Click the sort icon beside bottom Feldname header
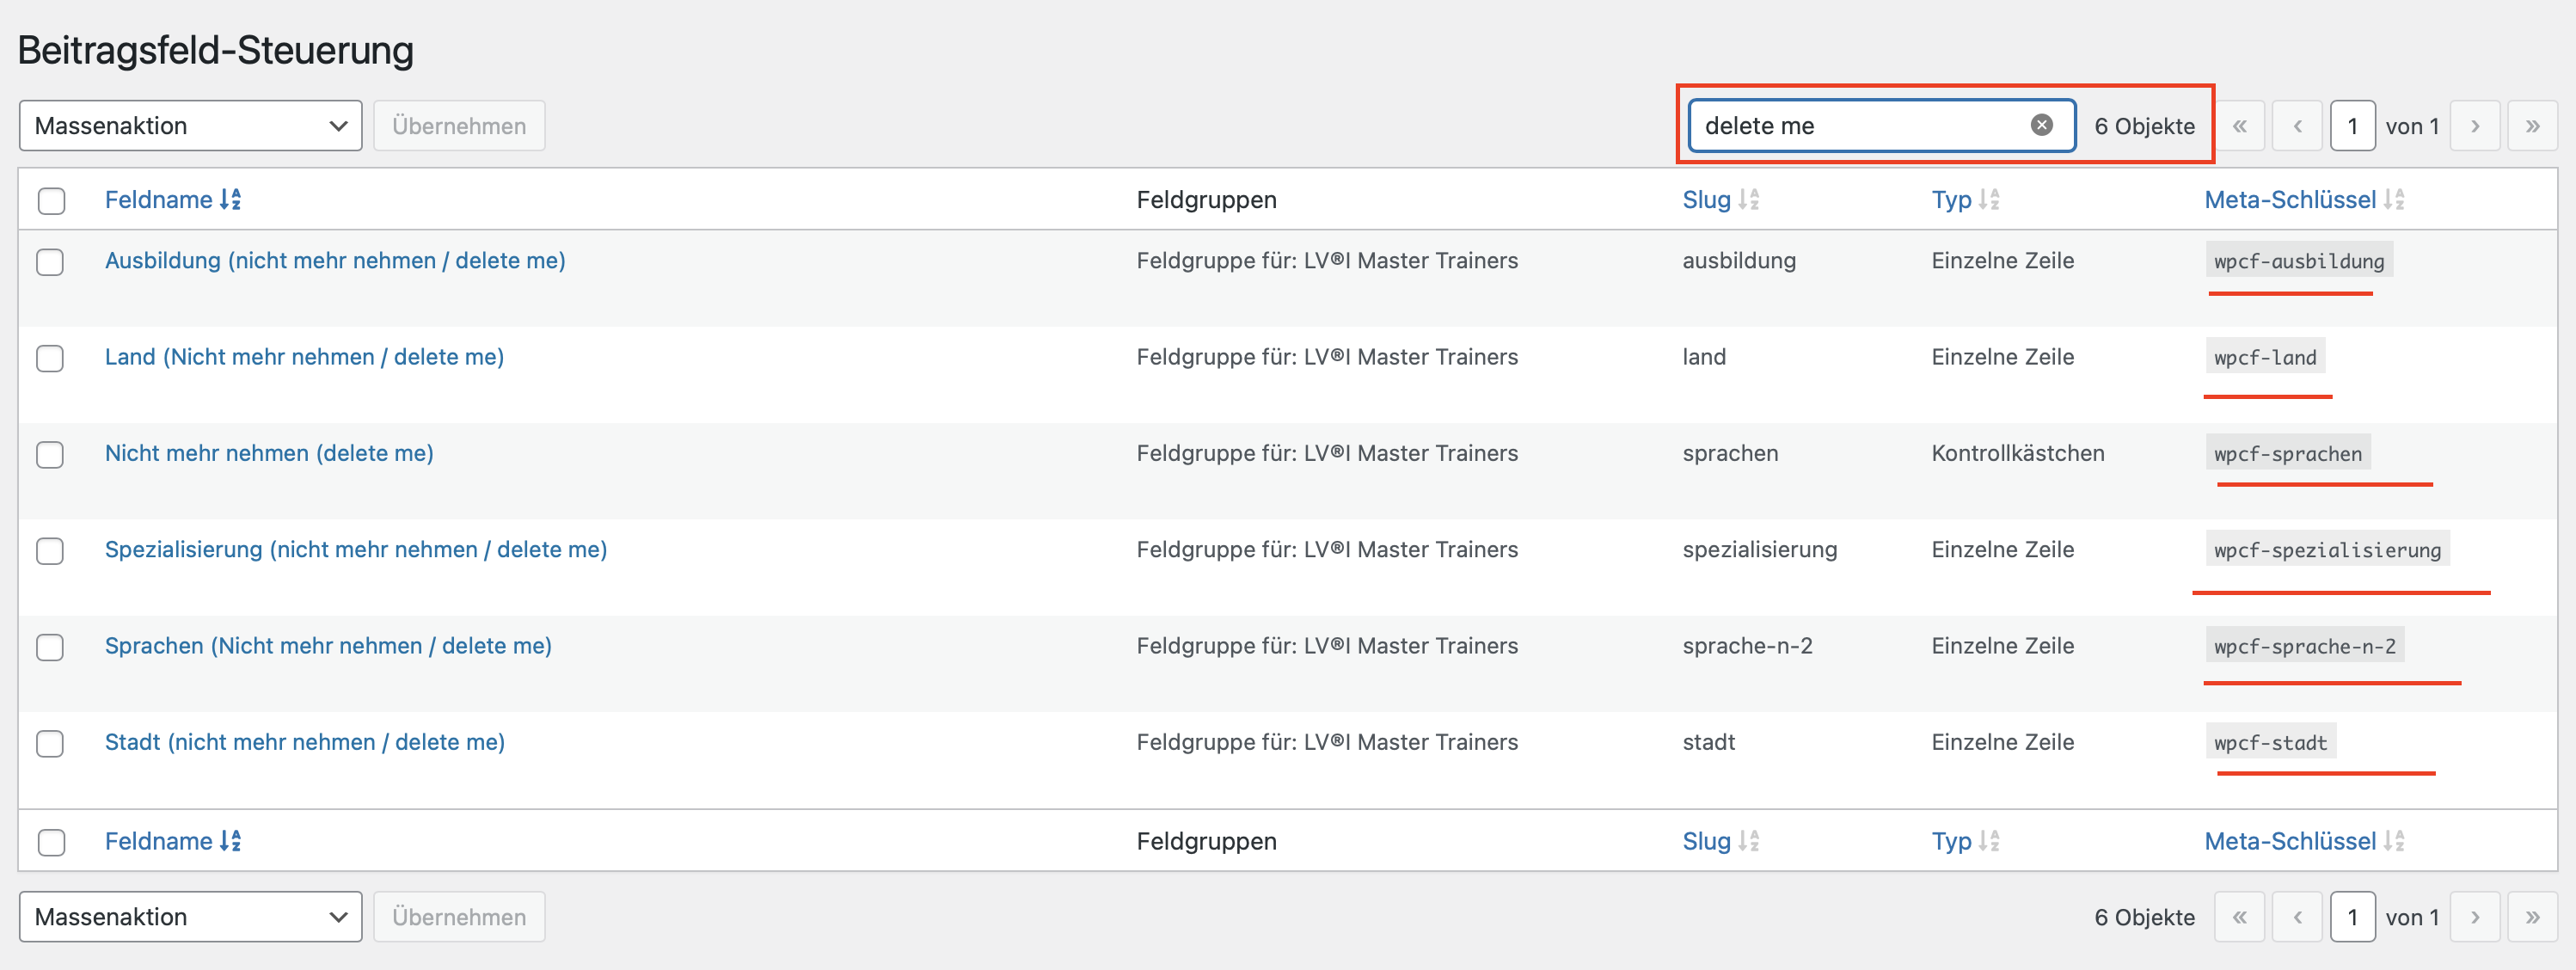2576x970 pixels. [231, 841]
